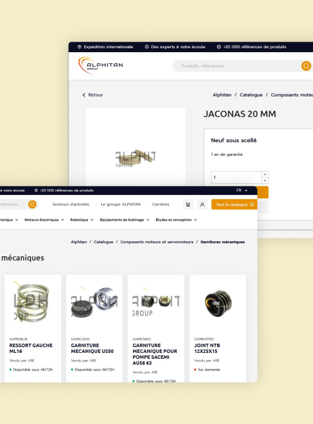Decrease quantity with the down arrow

(265, 180)
